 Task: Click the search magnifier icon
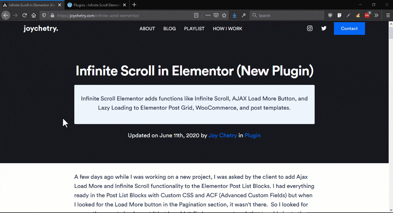click(254, 15)
